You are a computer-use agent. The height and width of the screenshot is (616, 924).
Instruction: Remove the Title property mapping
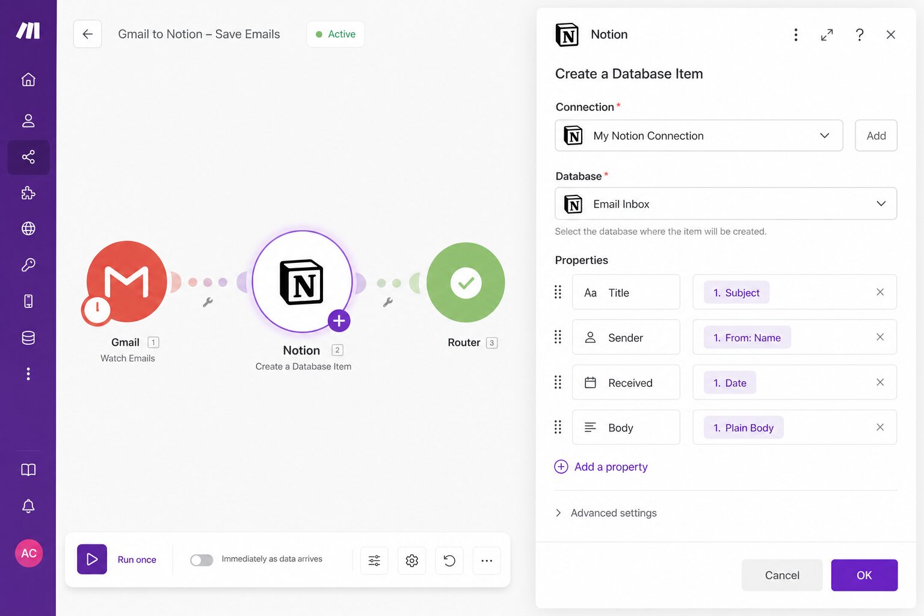tap(880, 292)
